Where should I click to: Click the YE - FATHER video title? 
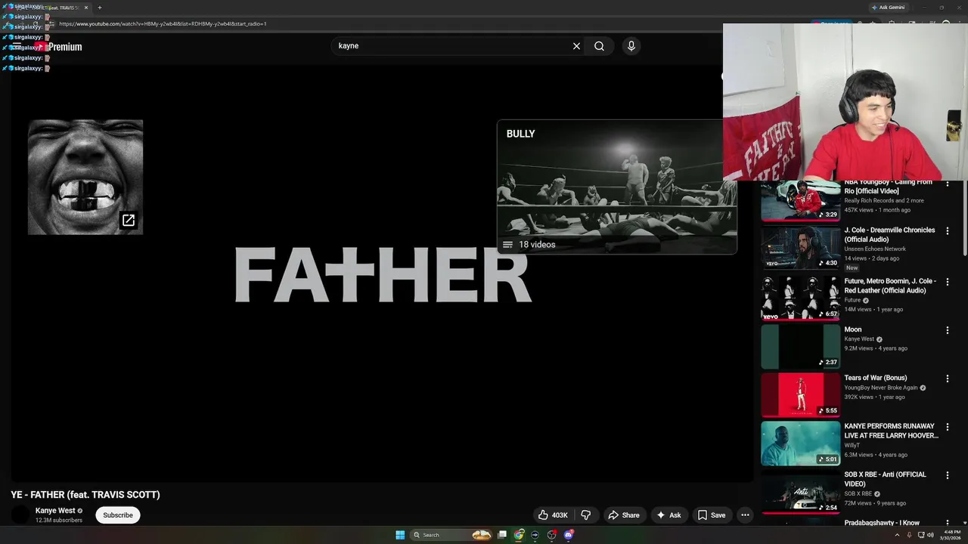[85, 495]
